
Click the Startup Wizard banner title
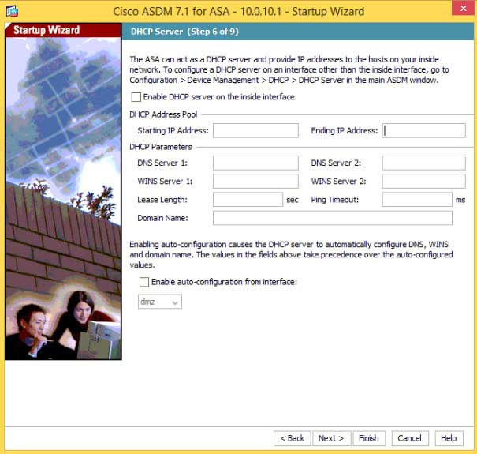point(47,30)
